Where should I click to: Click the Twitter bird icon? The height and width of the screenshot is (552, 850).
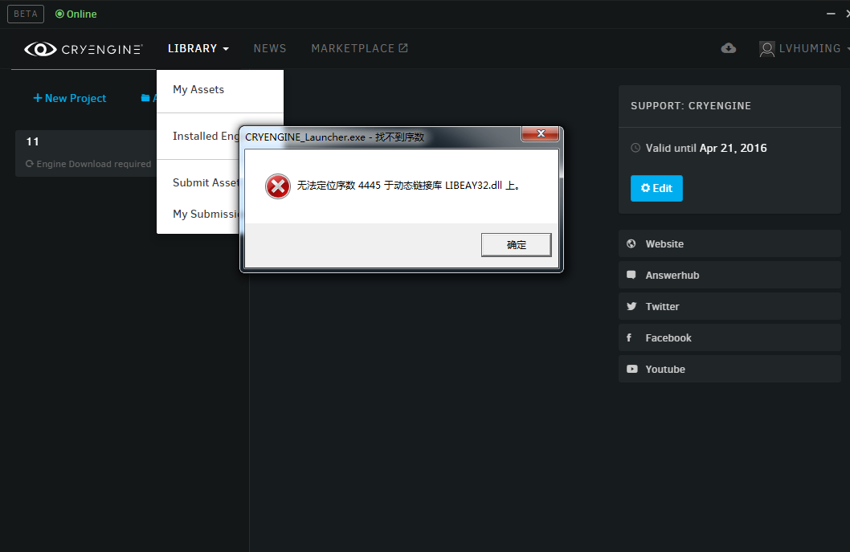631,306
